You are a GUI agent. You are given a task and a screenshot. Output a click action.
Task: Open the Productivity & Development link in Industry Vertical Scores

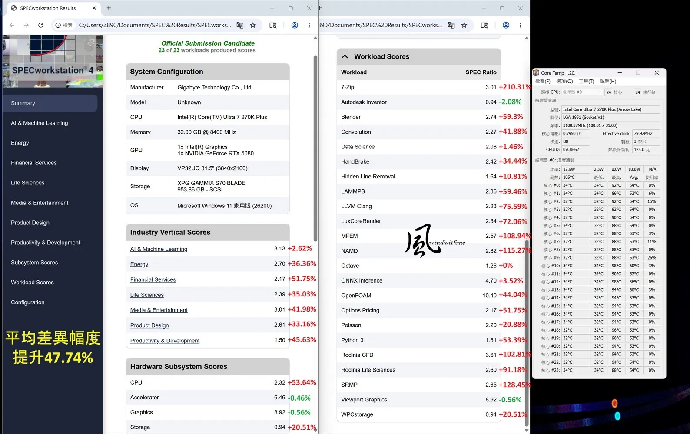pyautogui.click(x=165, y=341)
